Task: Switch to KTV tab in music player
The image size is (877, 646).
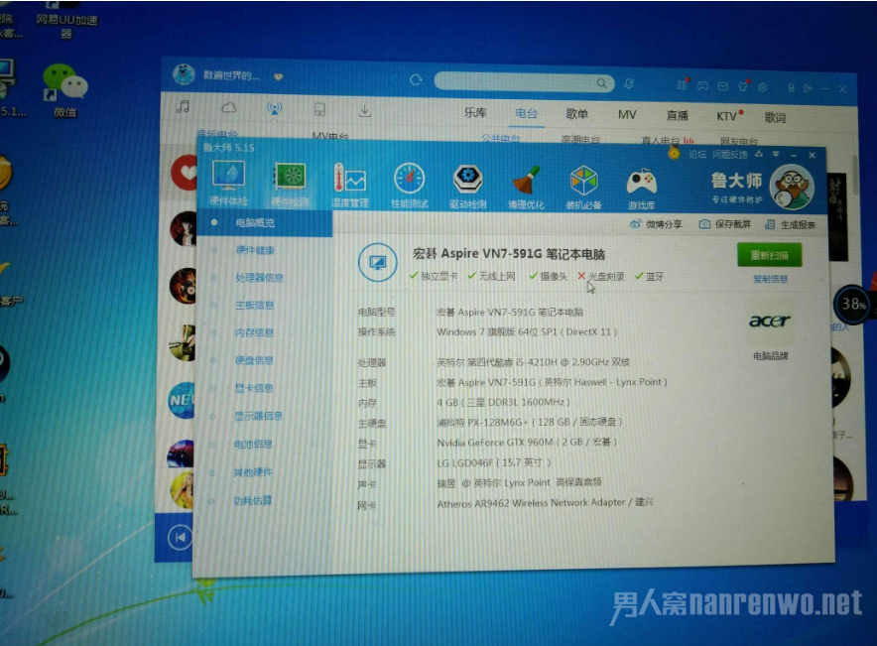Action: (726, 116)
